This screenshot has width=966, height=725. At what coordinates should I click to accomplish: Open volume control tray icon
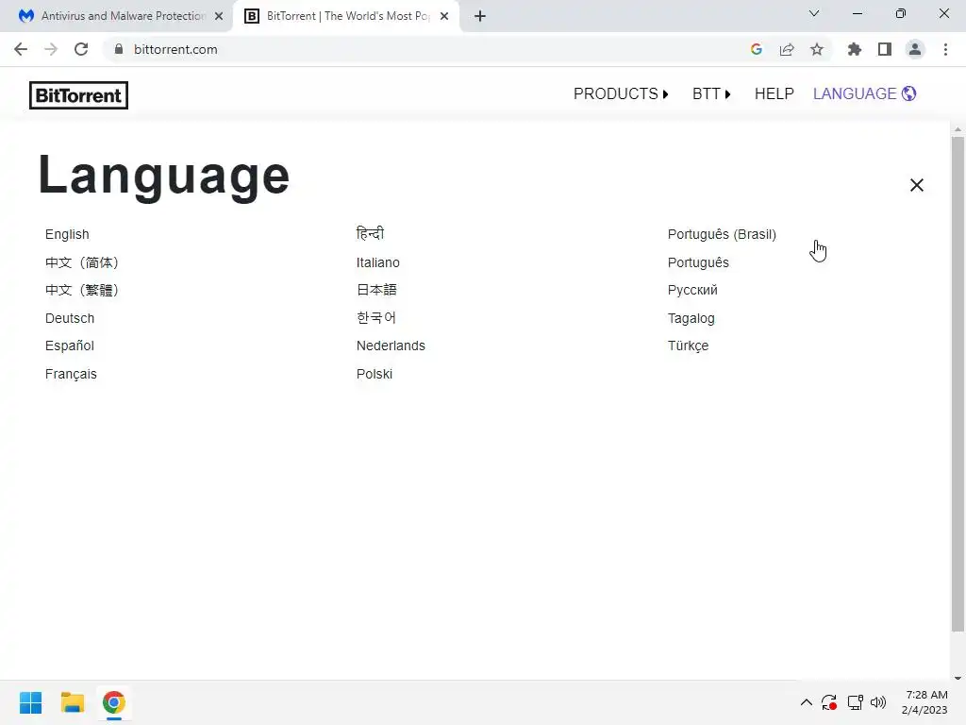[878, 702]
